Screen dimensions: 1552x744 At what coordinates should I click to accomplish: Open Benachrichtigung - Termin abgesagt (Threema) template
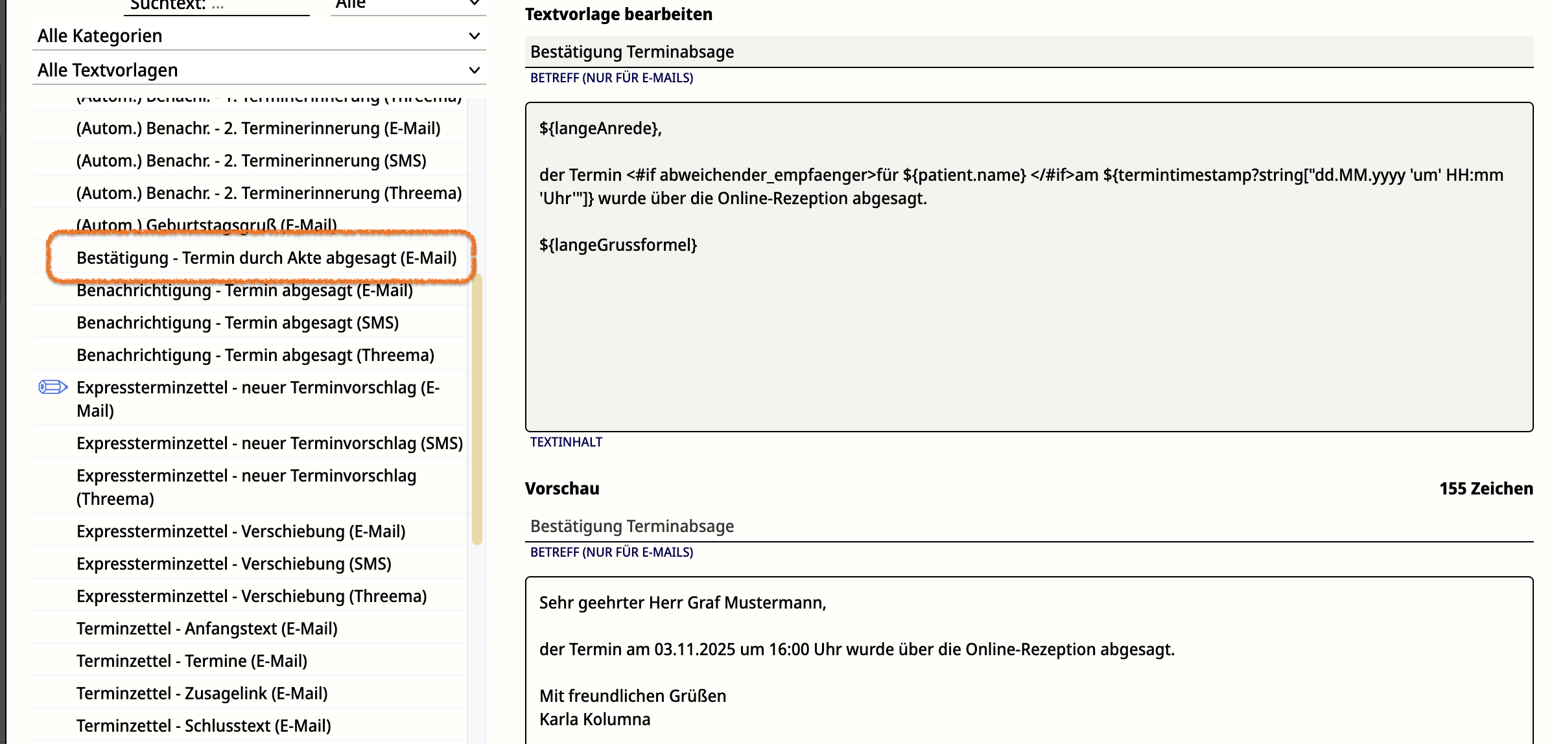pos(255,355)
